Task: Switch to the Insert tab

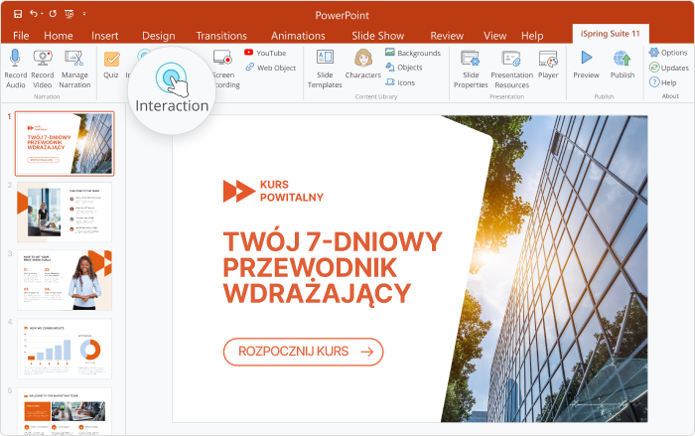Action: click(x=104, y=36)
